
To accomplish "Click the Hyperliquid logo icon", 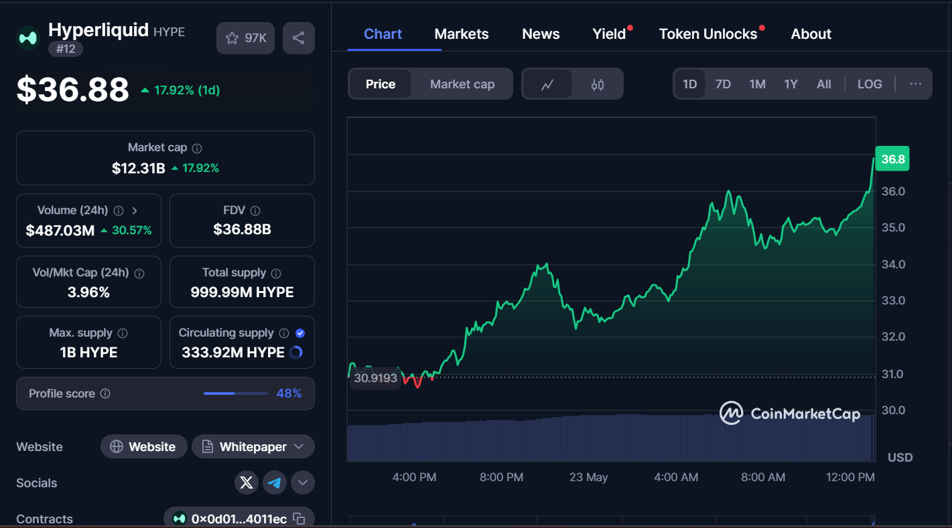I will (x=28, y=38).
